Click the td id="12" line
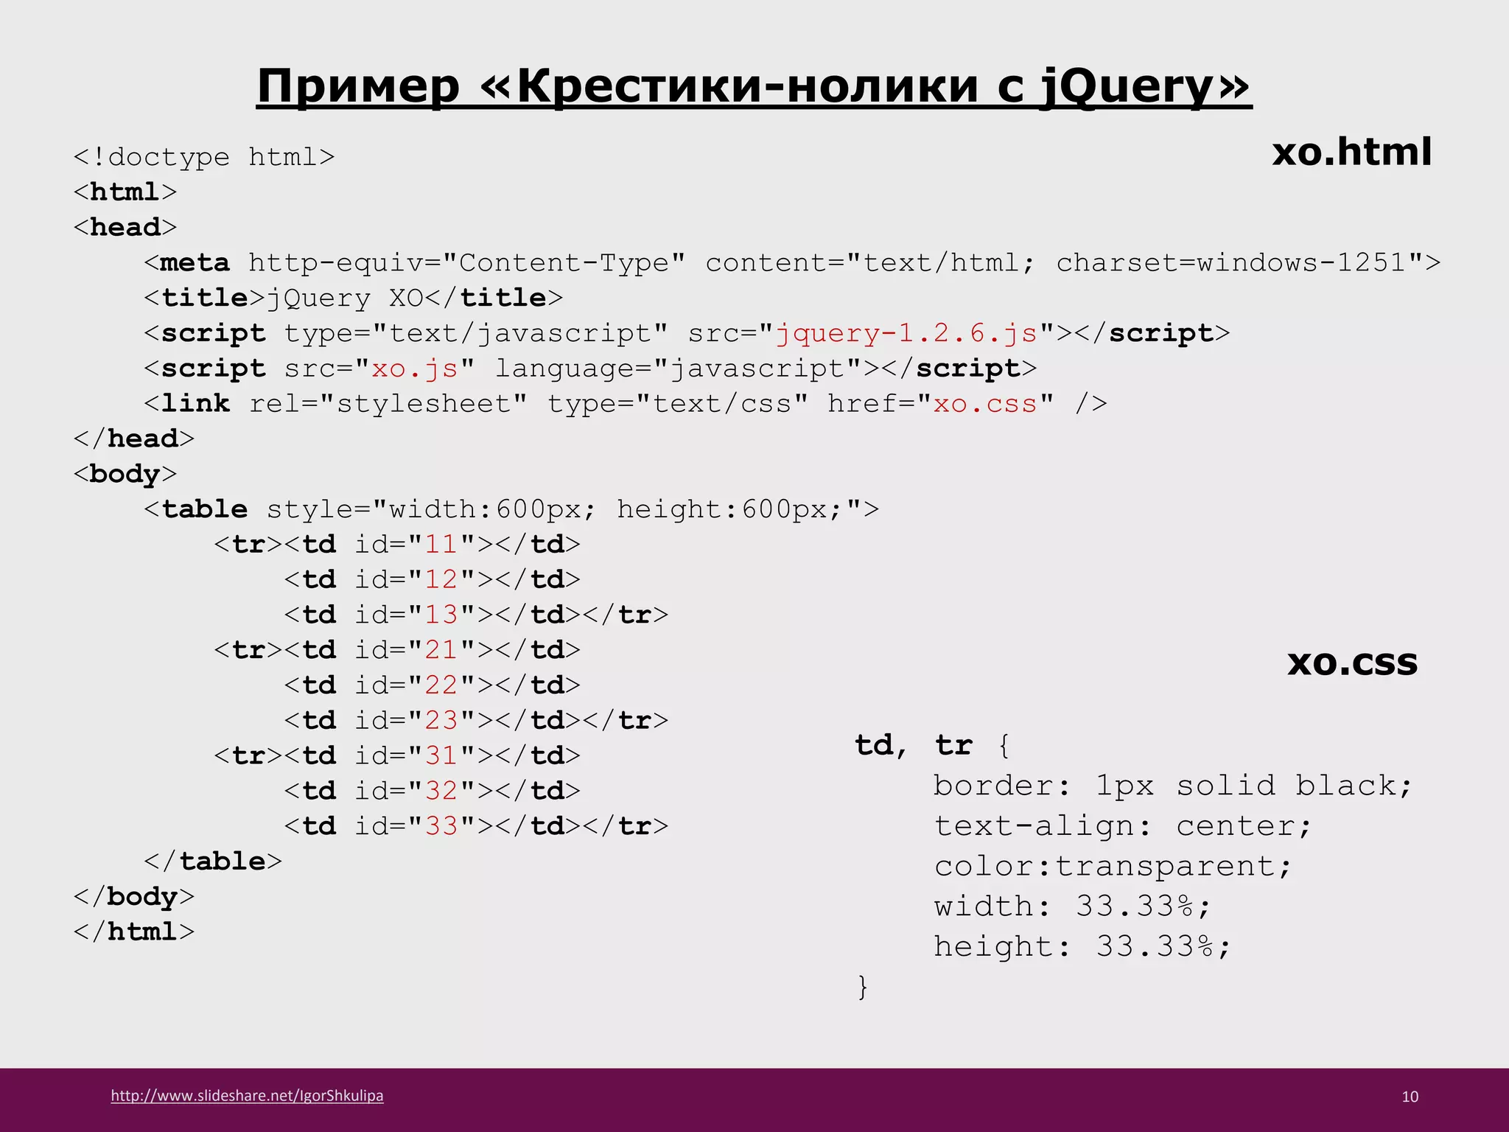 [x=433, y=579]
